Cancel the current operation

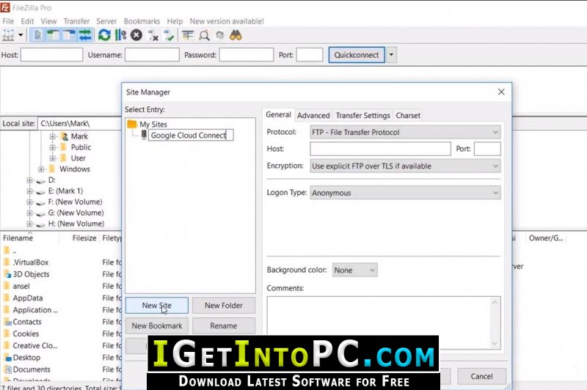coord(136,35)
